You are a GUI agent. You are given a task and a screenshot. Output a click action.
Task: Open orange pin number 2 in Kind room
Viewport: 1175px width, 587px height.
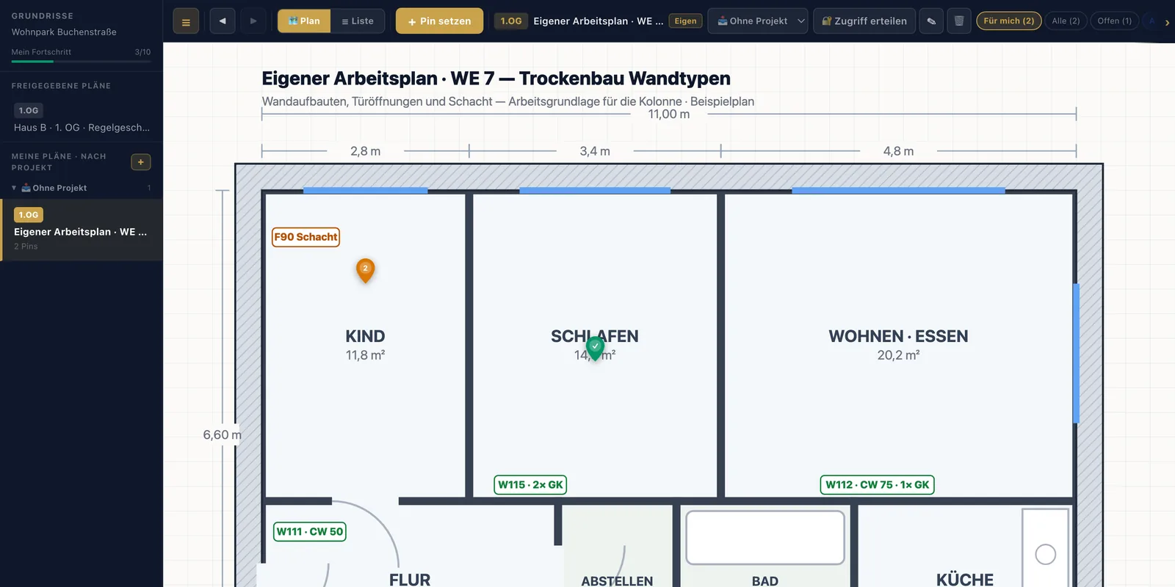pyautogui.click(x=365, y=270)
